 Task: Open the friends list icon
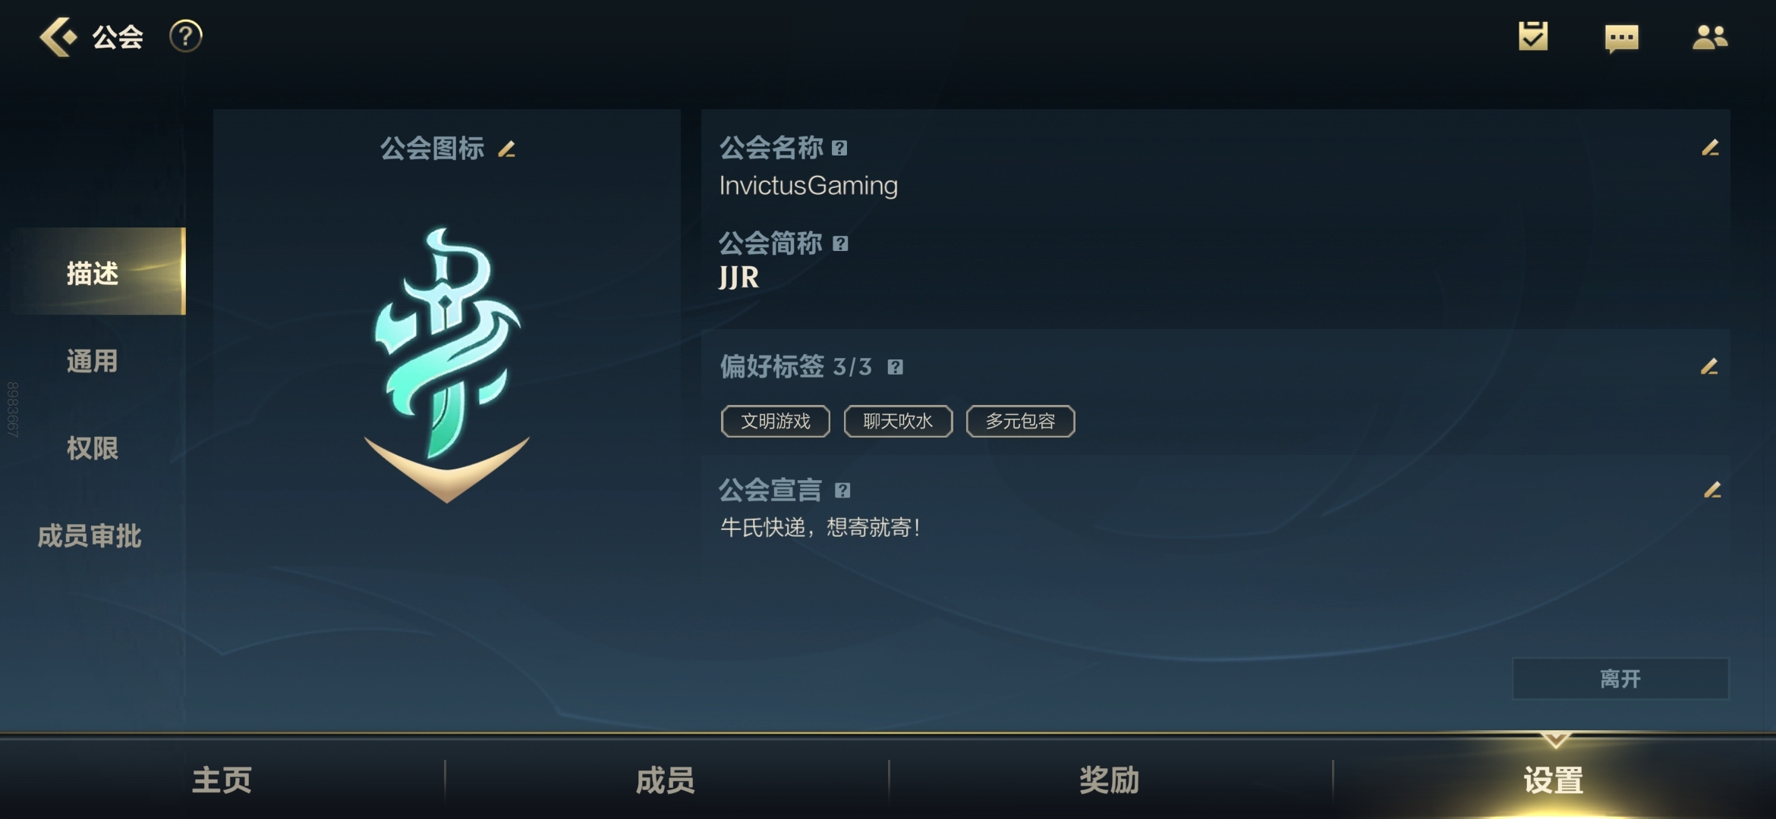[1710, 37]
